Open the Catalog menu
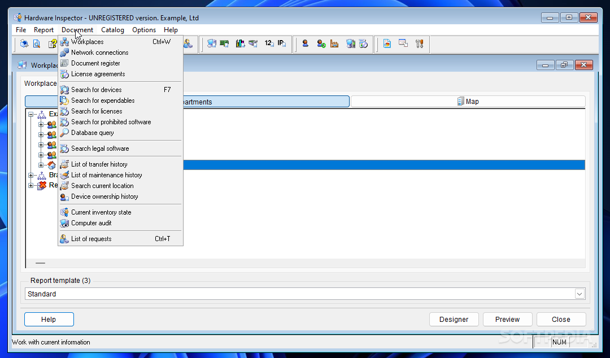Screen dimensions: 610x358 coord(112,30)
